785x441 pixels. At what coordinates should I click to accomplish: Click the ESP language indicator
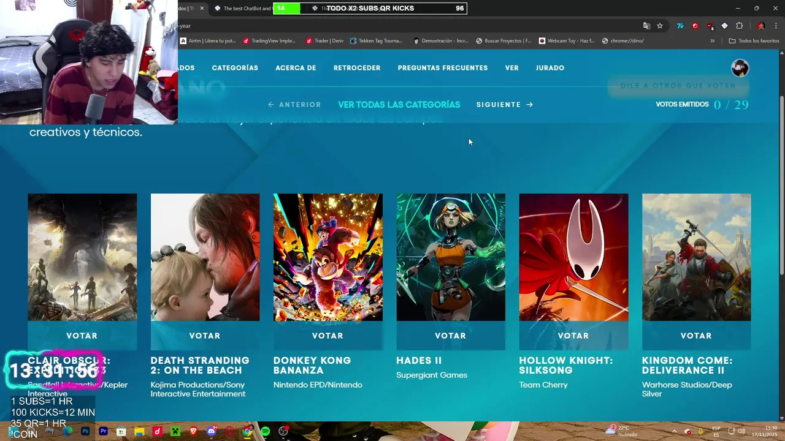coord(716,431)
